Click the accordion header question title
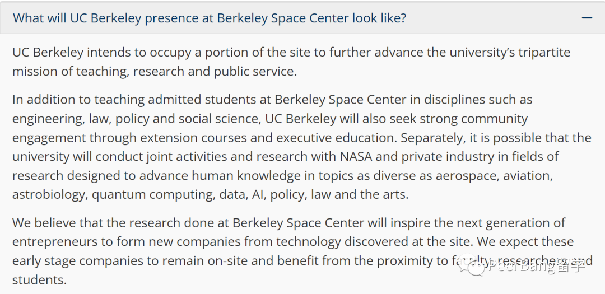Screen dimensions: 605x294 tap(210, 18)
